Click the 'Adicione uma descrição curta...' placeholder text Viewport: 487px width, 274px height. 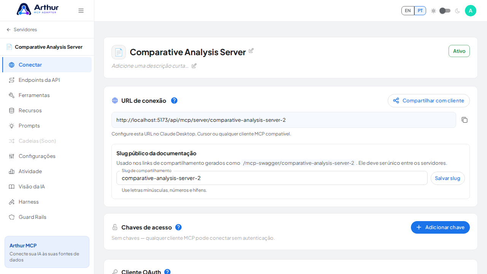(x=150, y=66)
